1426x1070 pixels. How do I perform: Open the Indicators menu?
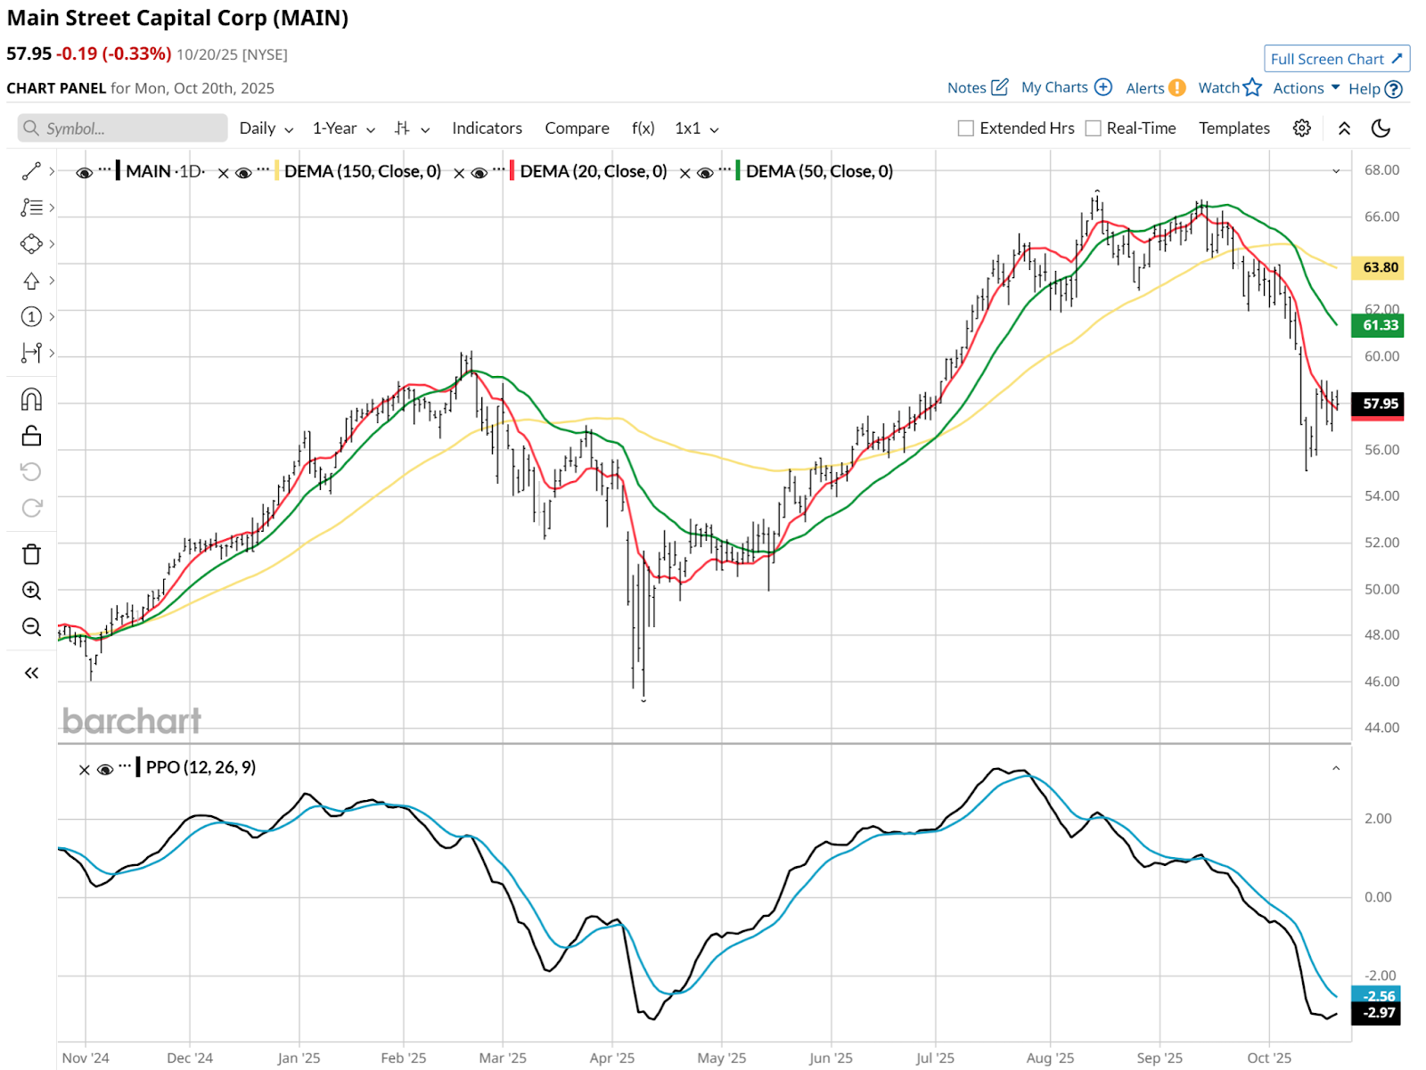pos(487,128)
